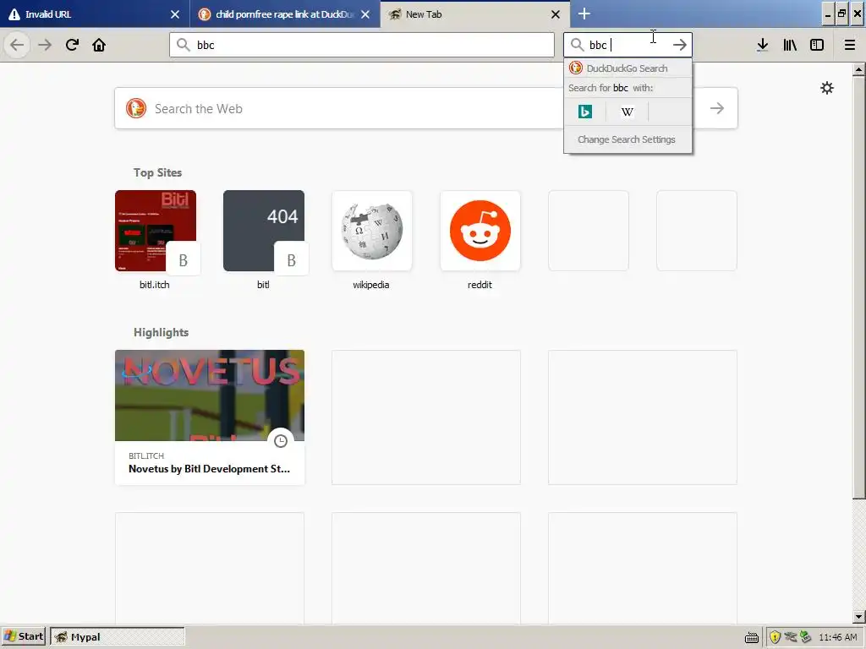The width and height of the screenshot is (866, 649).
Task: Click the forward navigation arrow
Action: click(x=45, y=45)
